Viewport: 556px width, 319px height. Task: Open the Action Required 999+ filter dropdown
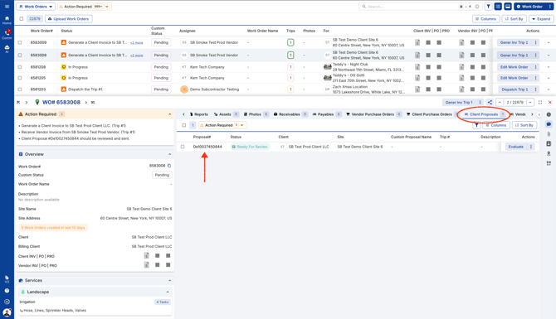click(85, 7)
